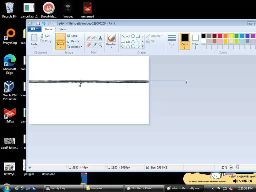The image size is (256, 192).
Task: Expand the Brushes dropdown arrow
Action: click(111, 47)
